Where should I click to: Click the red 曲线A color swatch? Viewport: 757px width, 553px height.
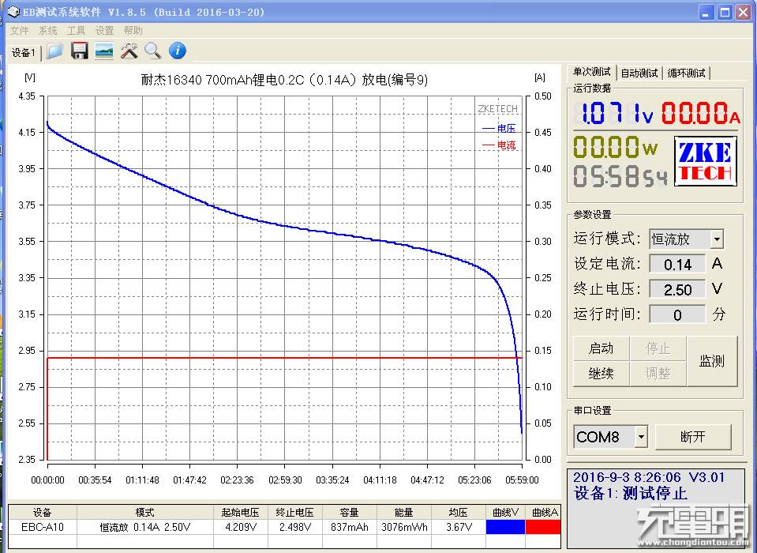click(x=543, y=527)
